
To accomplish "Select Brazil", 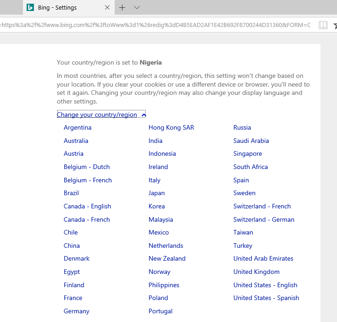I will [x=71, y=193].
